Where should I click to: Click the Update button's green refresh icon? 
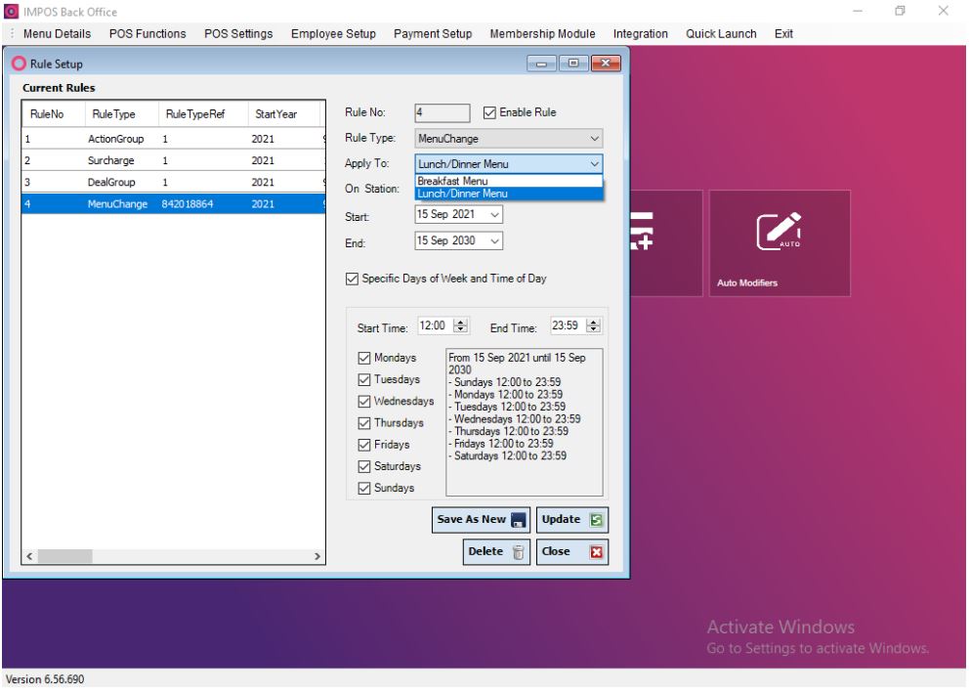click(x=595, y=520)
